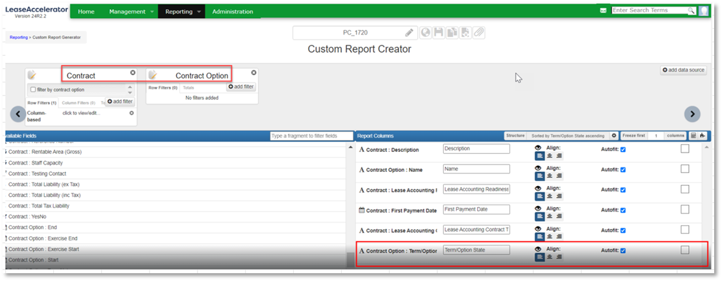
Task: Click the right arrow carousel button
Action: pyautogui.click(x=693, y=114)
